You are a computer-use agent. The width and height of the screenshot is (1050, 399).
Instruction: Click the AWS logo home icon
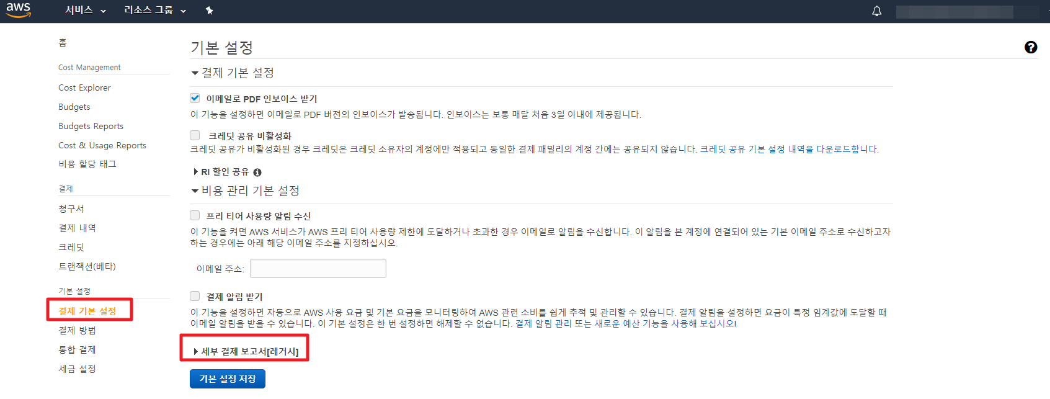(19, 10)
